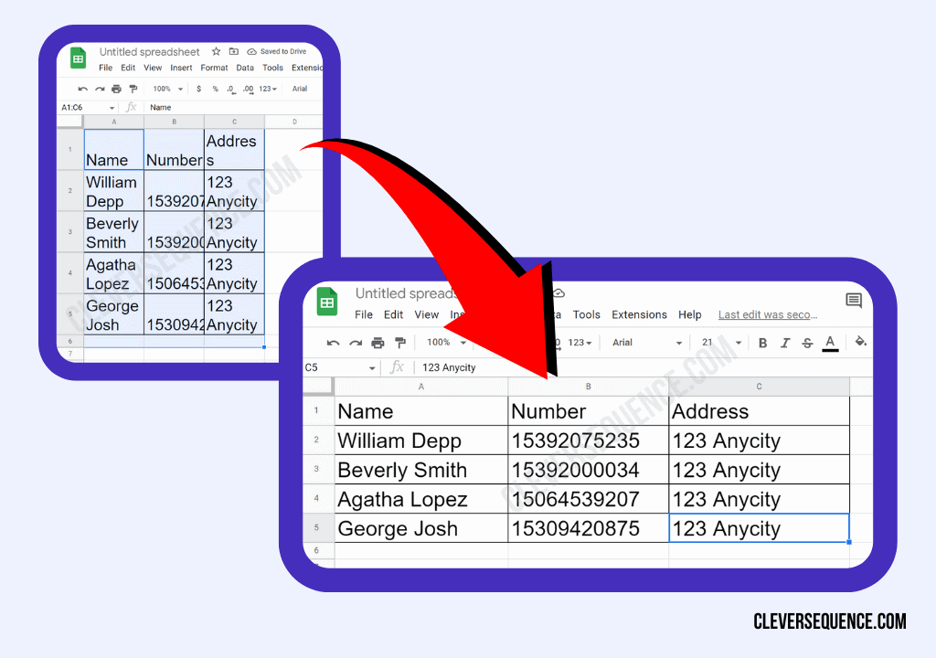Click the Undo icon

pos(332,342)
